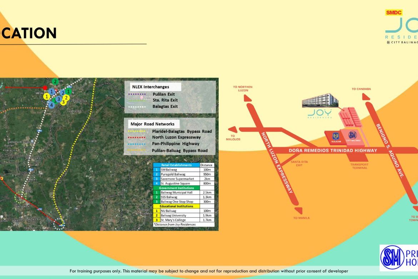Click the "SSS Baliwag" table row
Screen dimensions: 418x279
coord(184,197)
